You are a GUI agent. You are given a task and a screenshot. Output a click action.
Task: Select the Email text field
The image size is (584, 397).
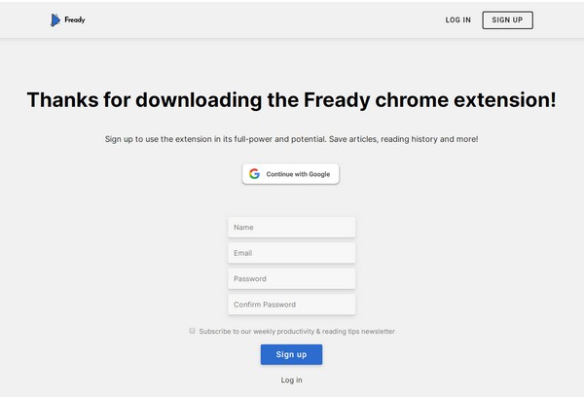[x=291, y=253]
